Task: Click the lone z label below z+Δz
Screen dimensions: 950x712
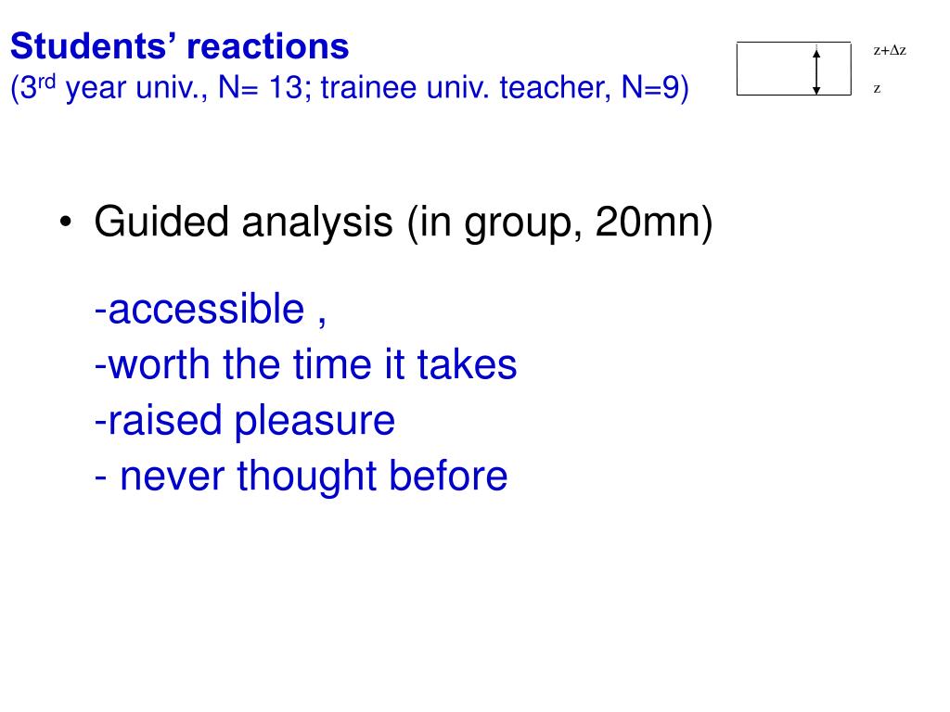Action: pos(877,88)
